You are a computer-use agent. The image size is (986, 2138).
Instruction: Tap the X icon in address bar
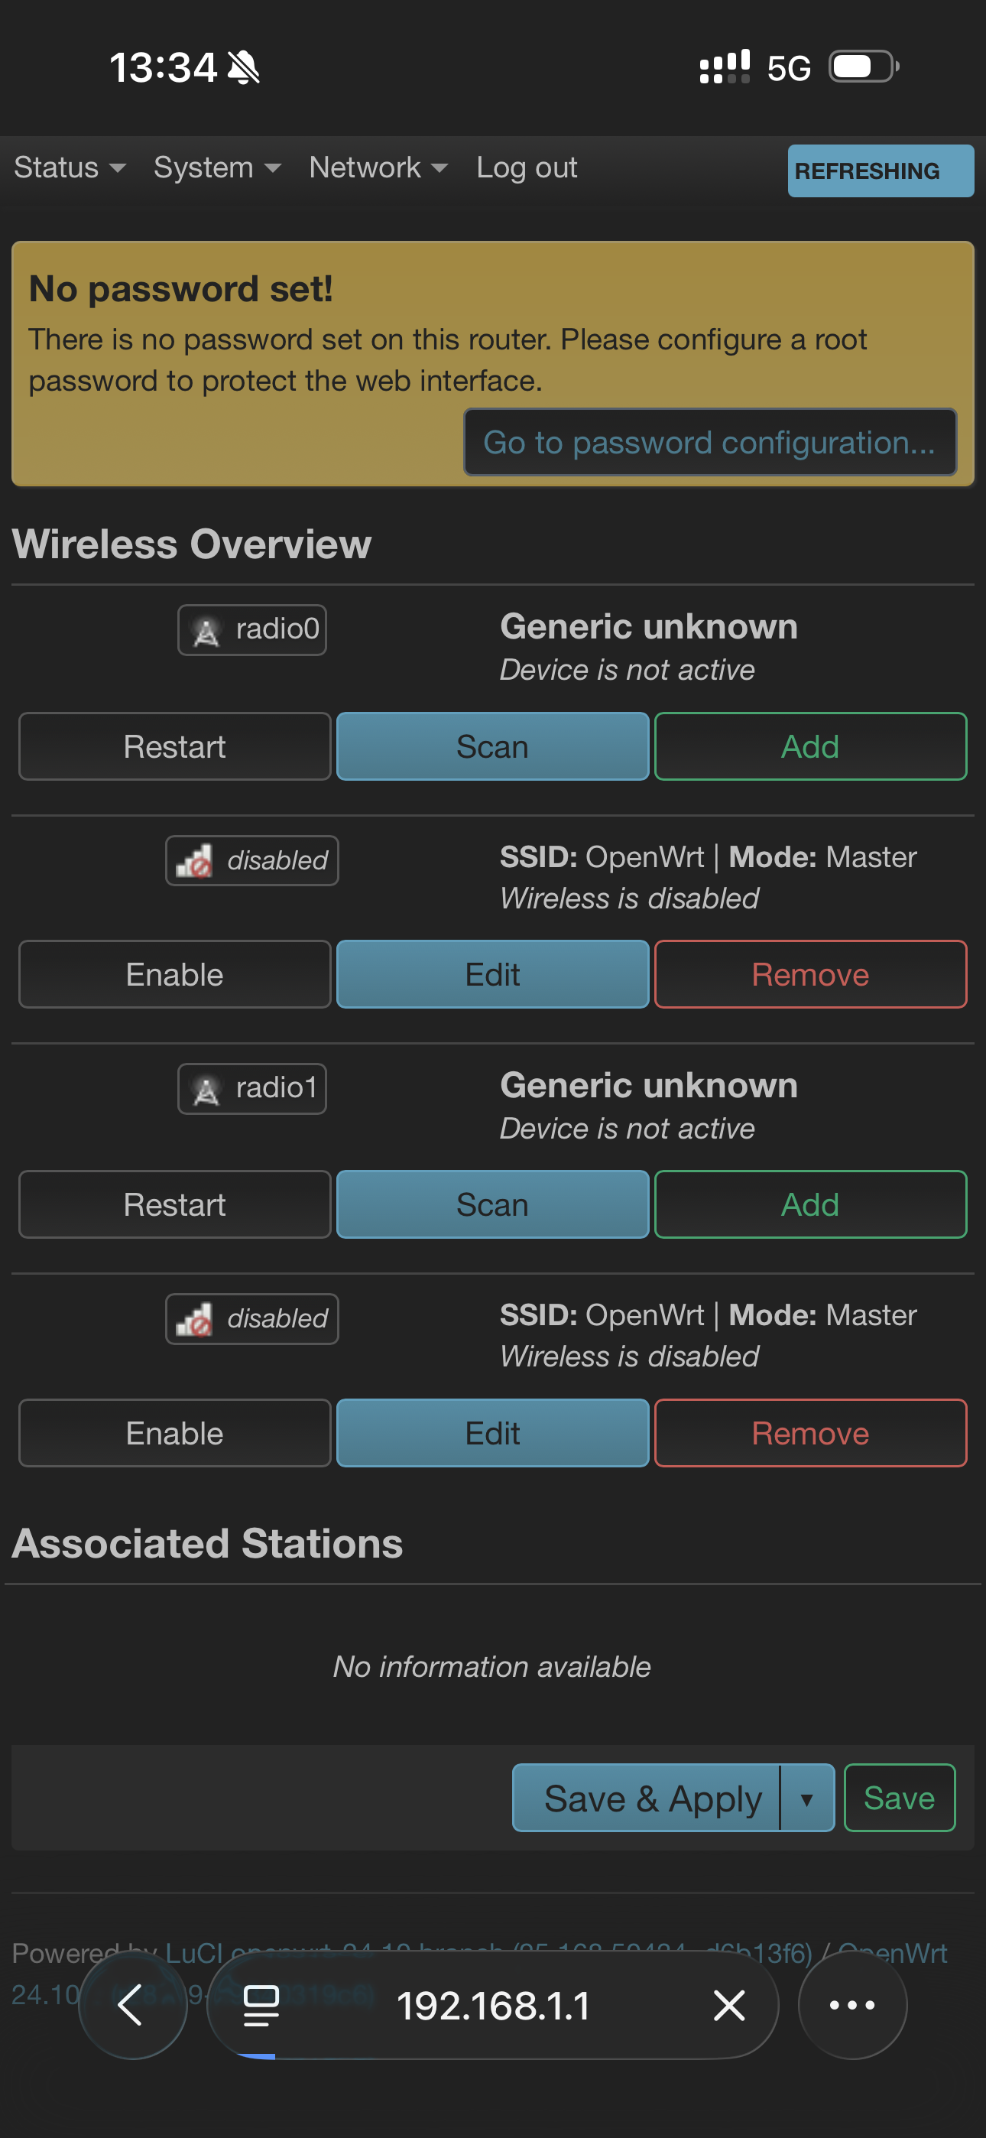click(728, 2005)
